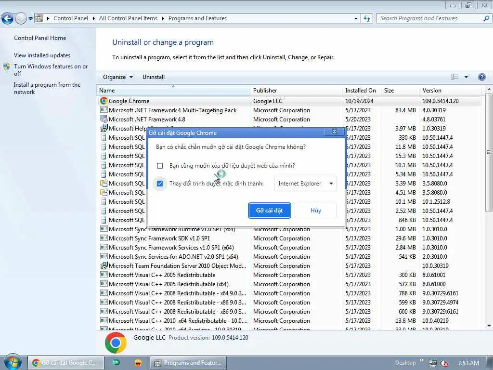
Task: Click the Search Programs and Features field
Action: pyautogui.click(x=429, y=18)
